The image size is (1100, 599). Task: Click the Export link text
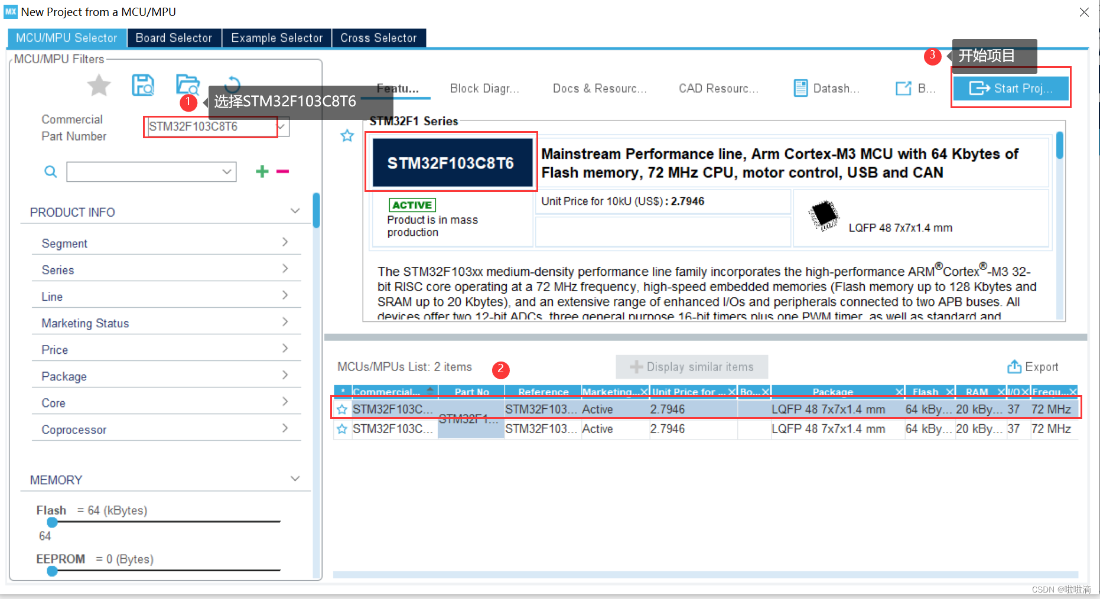coord(1042,367)
